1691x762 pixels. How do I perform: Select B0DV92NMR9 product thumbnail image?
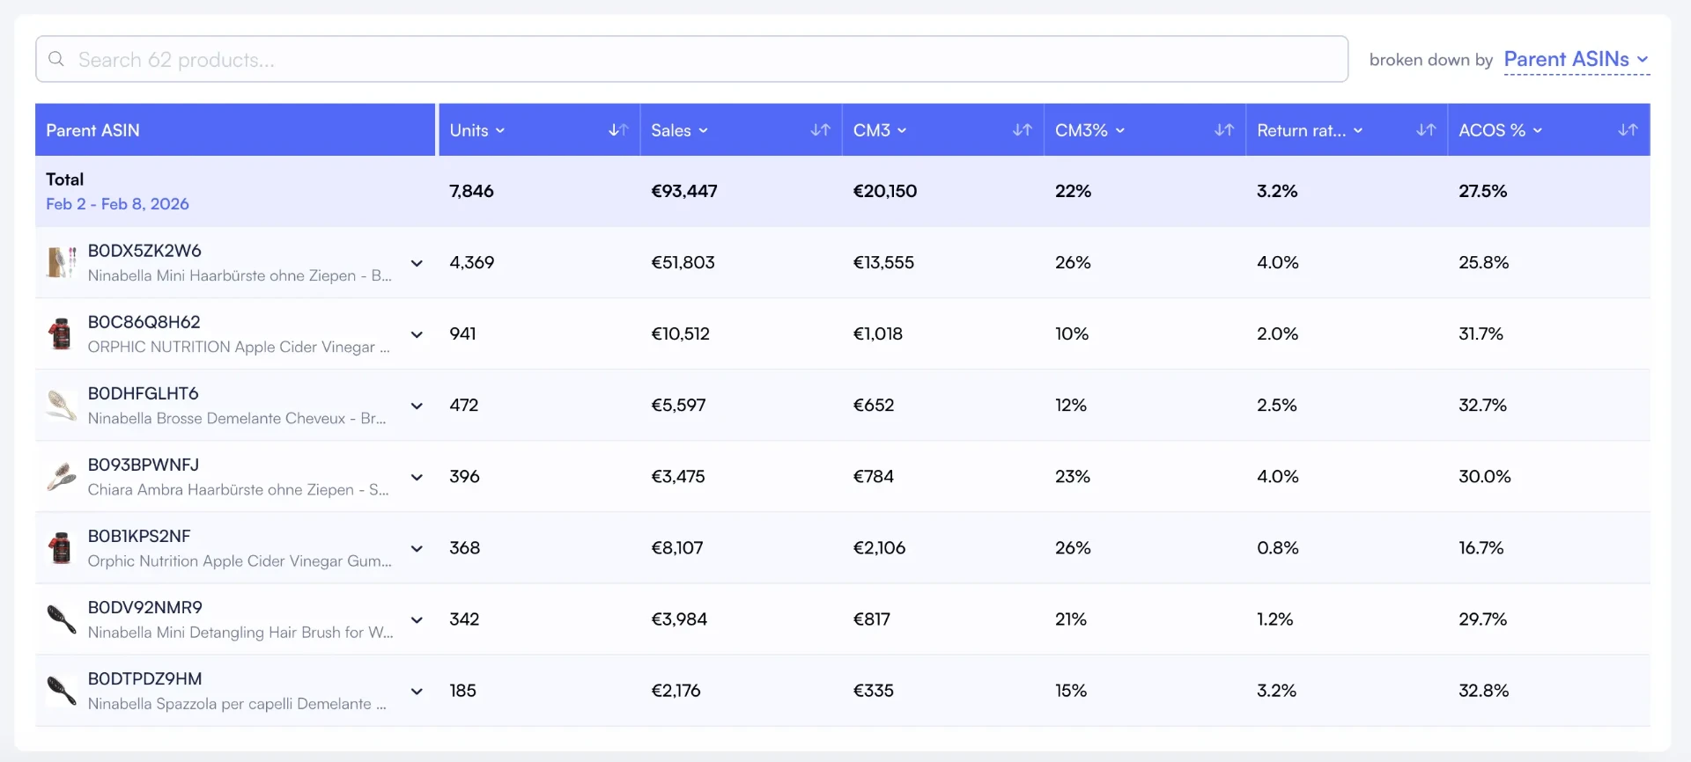click(x=61, y=619)
